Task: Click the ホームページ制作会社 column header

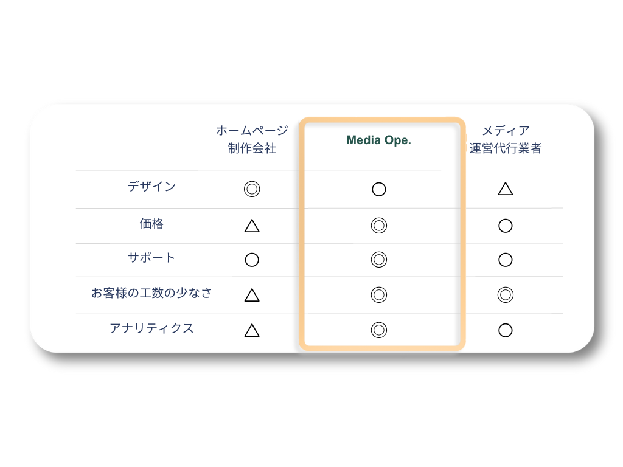Action: tap(252, 139)
